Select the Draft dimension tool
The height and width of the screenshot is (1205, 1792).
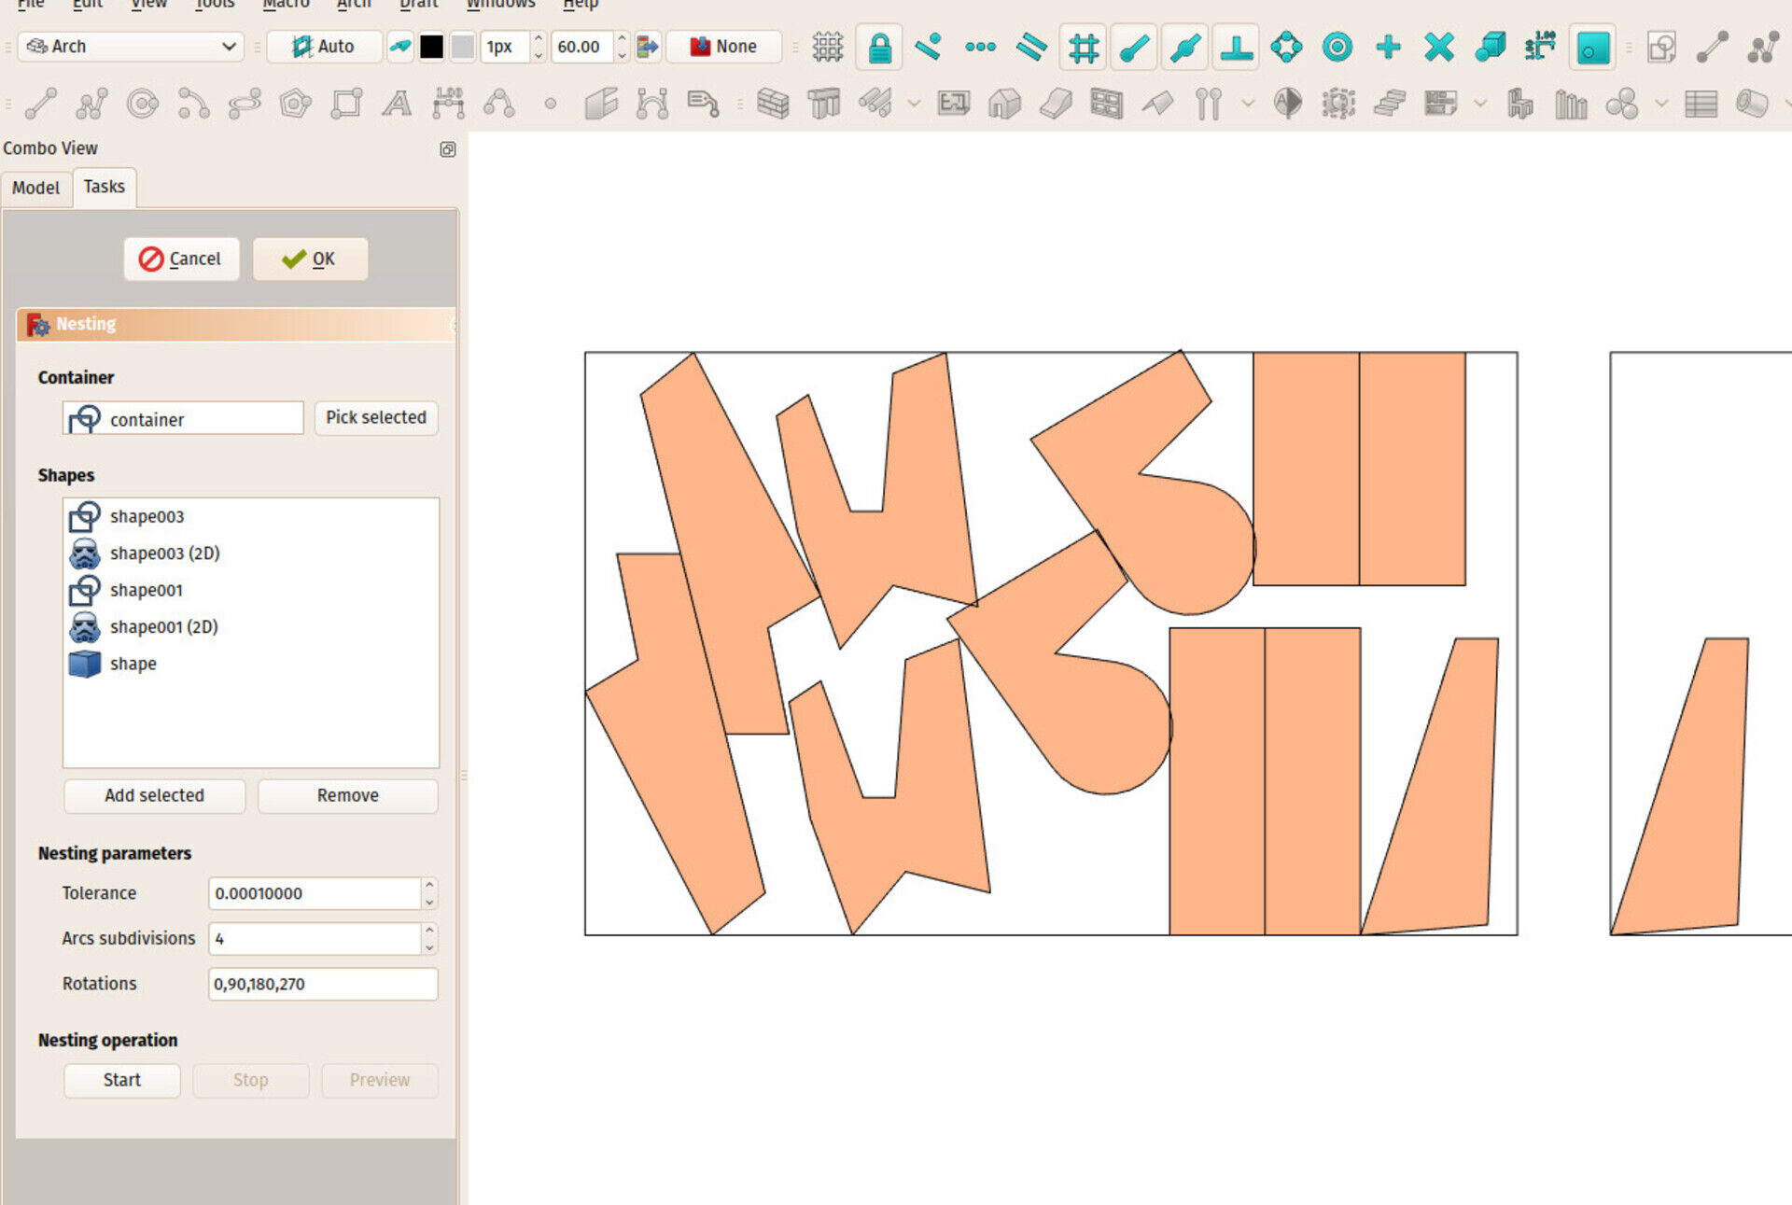pos(448,104)
